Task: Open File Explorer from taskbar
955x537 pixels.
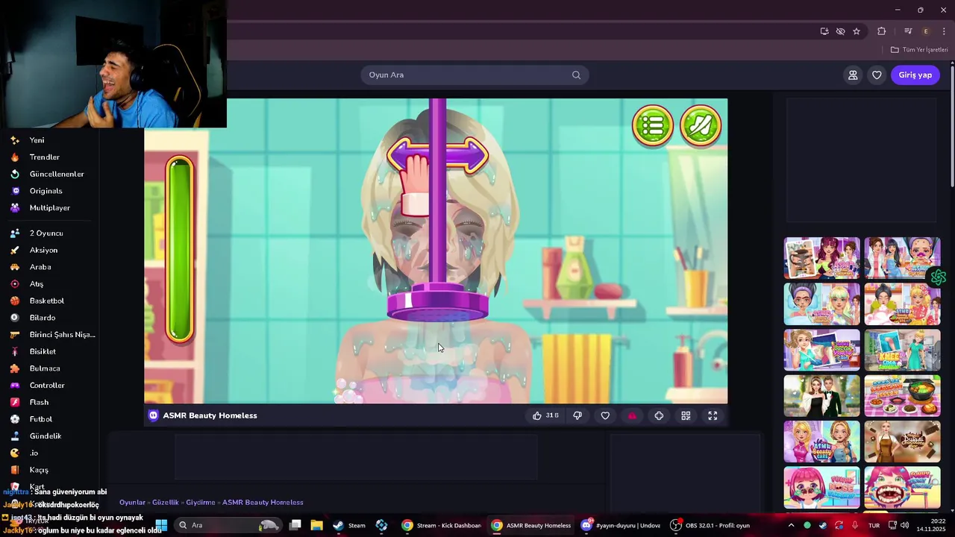Action: click(x=316, y=525)
